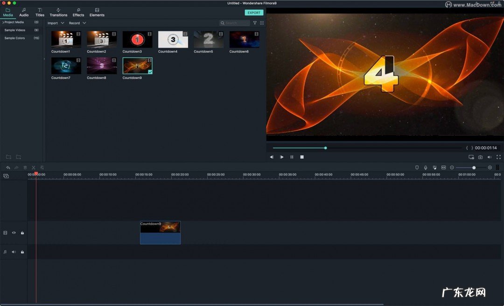Image resolution: width=504 pixels, height=306 pixels.
Task: Click the undo arrow in timeline toolbar
Action: 8,167
